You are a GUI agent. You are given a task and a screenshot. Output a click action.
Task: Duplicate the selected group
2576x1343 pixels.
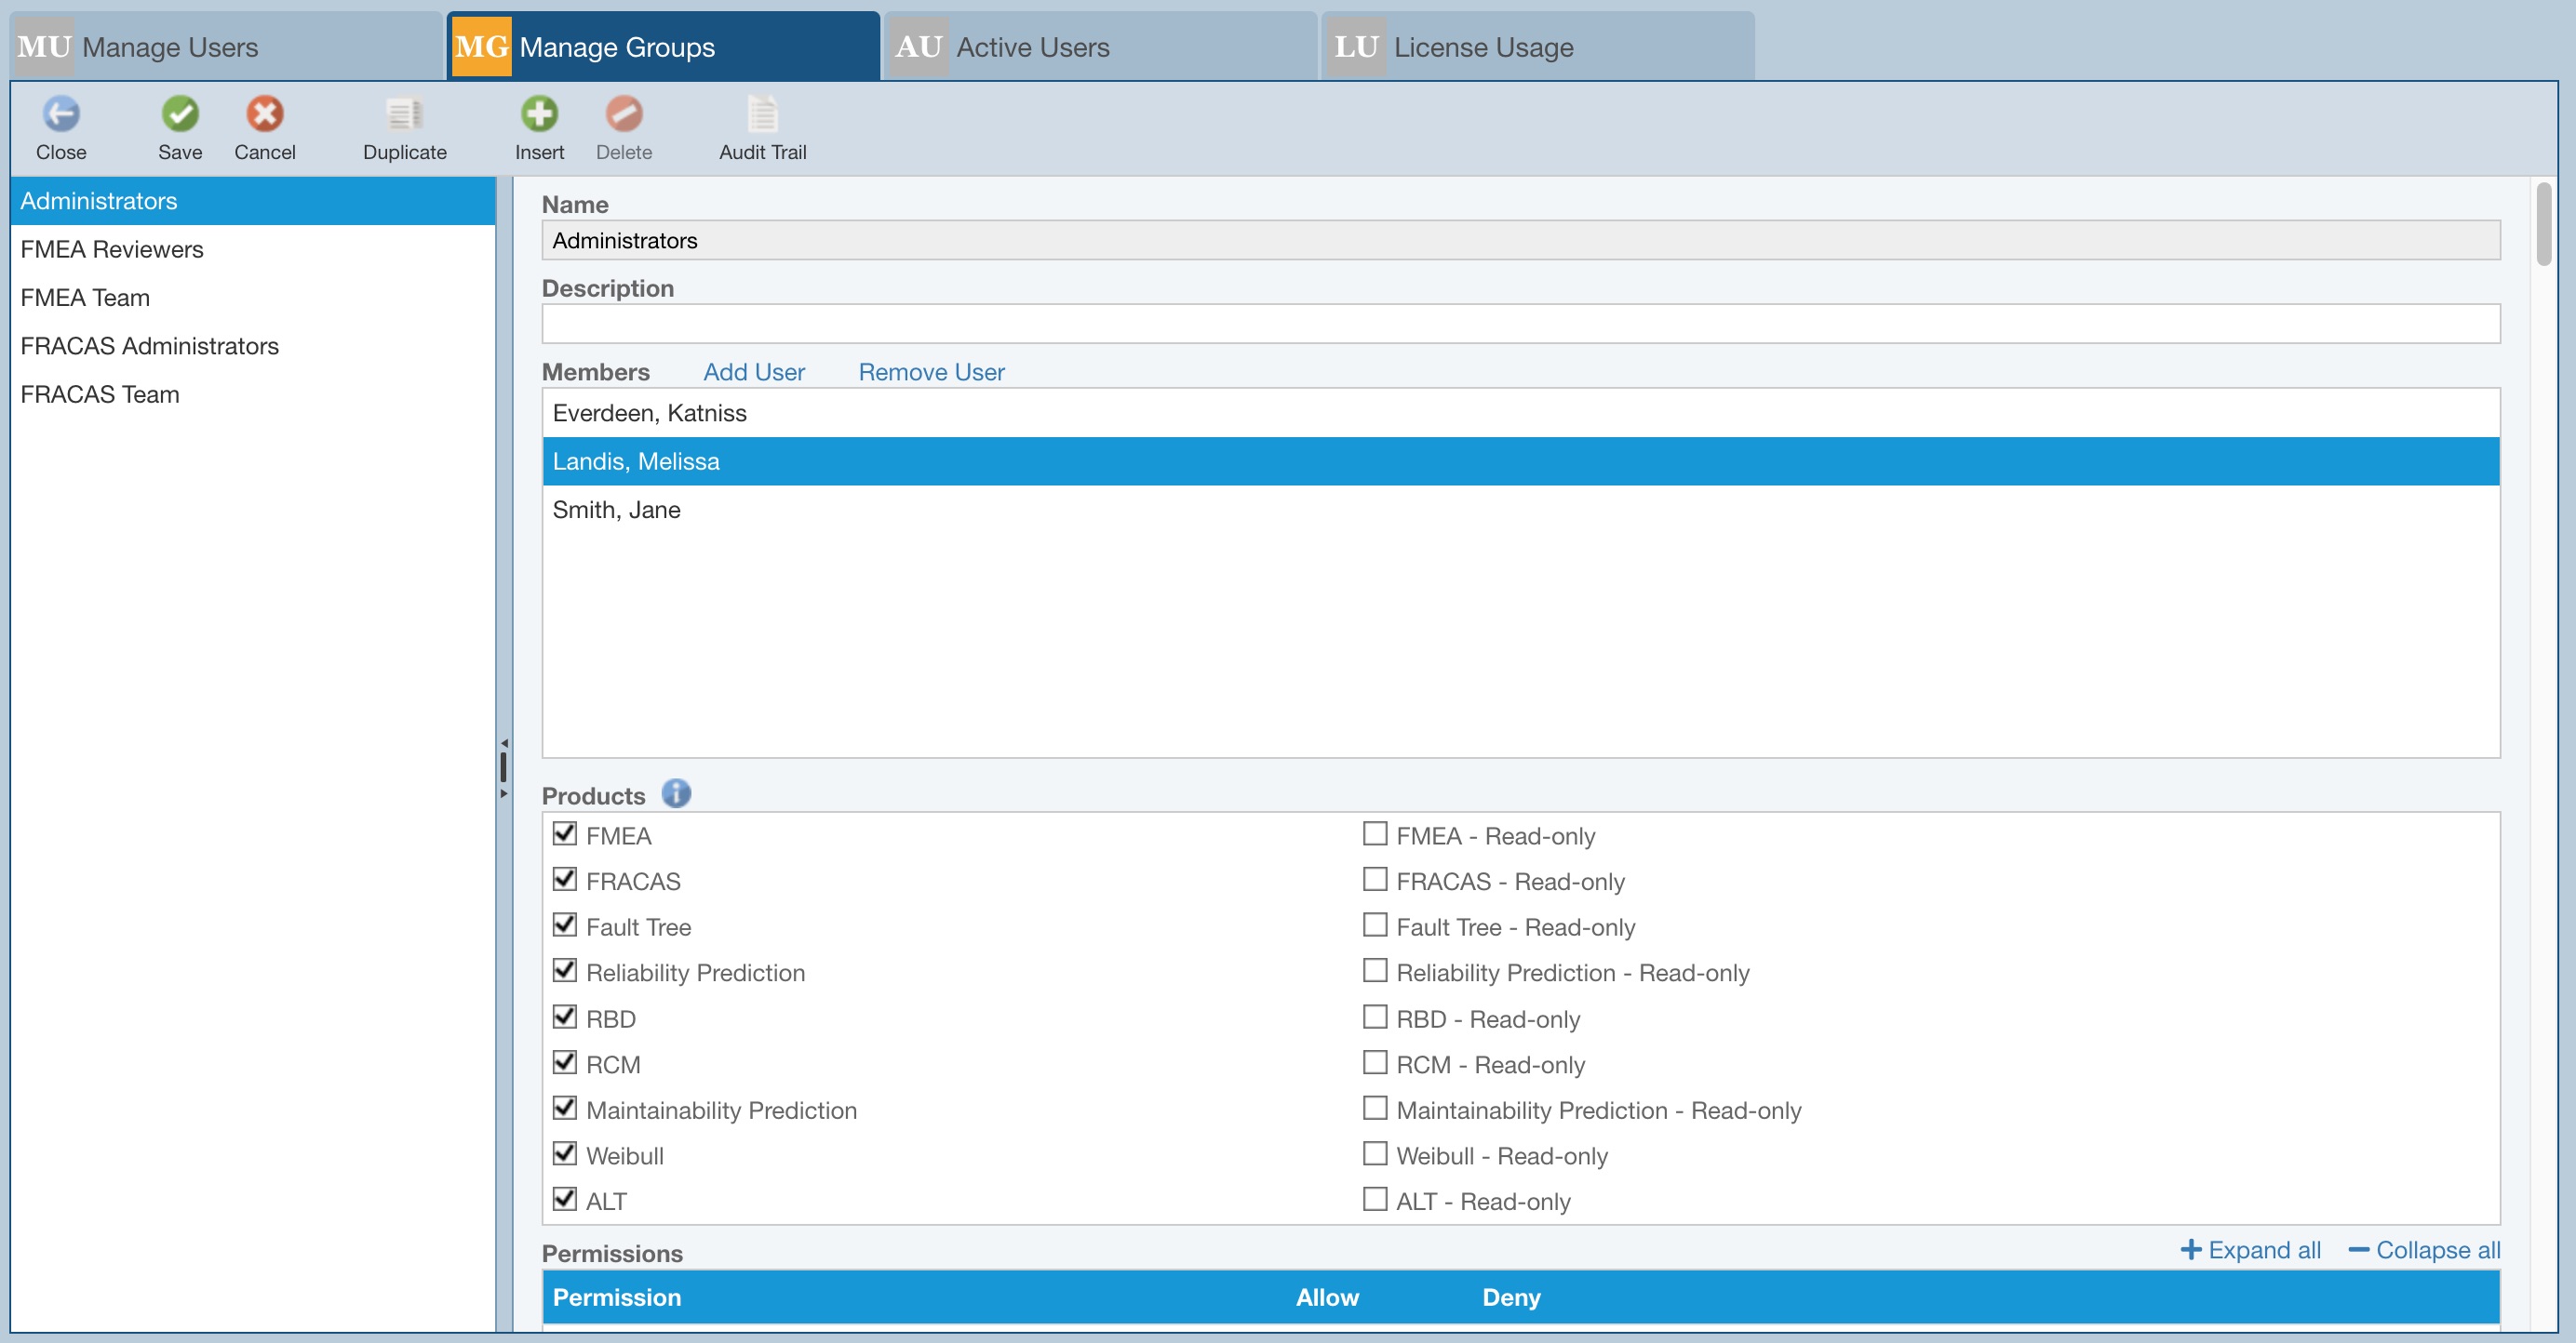pos(404,113)
